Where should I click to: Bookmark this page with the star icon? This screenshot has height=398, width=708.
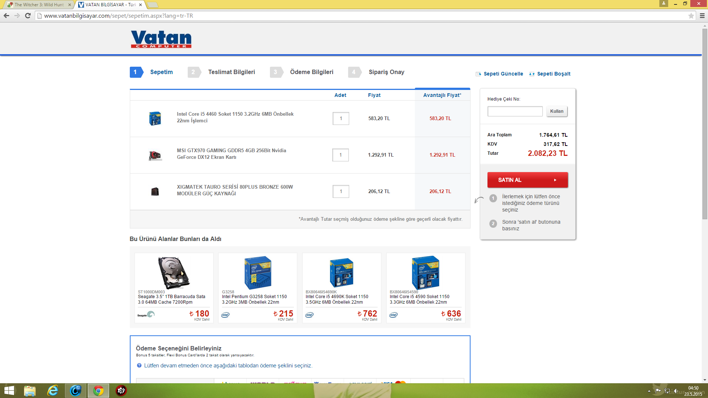tap(691, 16)
